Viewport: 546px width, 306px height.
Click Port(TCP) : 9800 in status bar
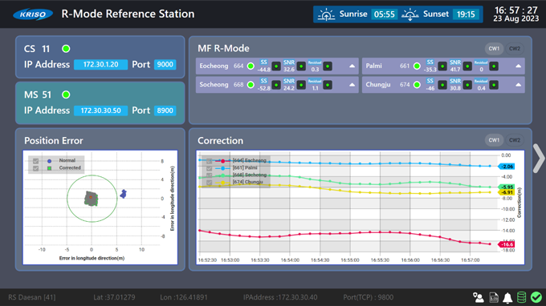click(x=369, y=297)
